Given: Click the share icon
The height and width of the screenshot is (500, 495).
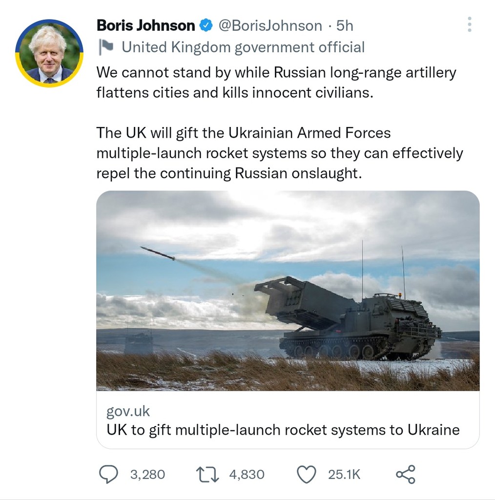Looking at the screenshot, I should click(x=405, y=474).
